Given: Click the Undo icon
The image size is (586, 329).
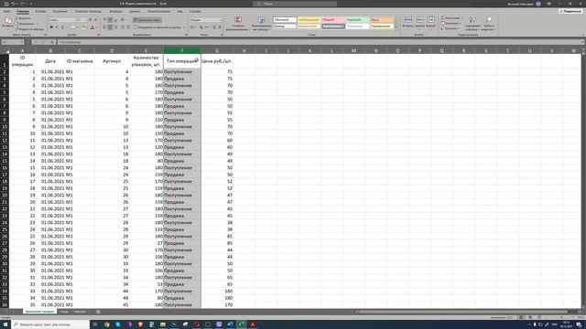Looking at the screenshot, I should (x=13, y=4).
